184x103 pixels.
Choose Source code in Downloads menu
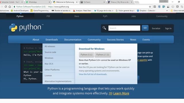59,52
